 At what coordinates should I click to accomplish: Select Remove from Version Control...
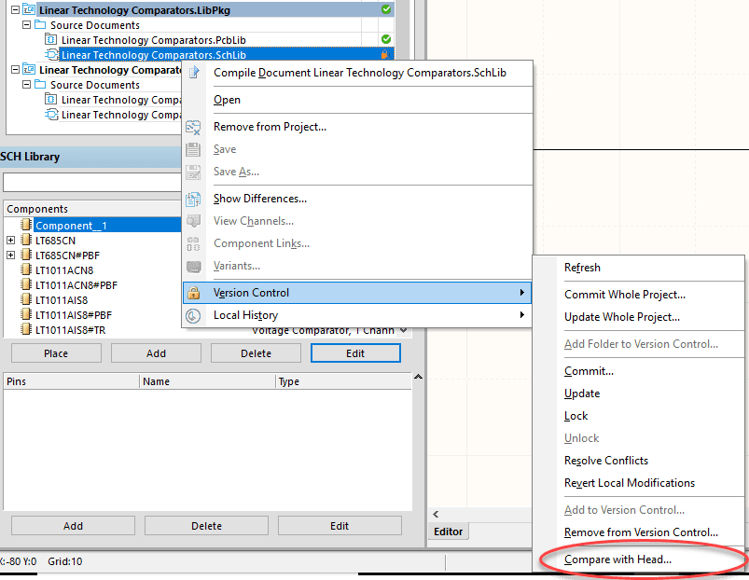pyautogui.click(x=641, y=532)
